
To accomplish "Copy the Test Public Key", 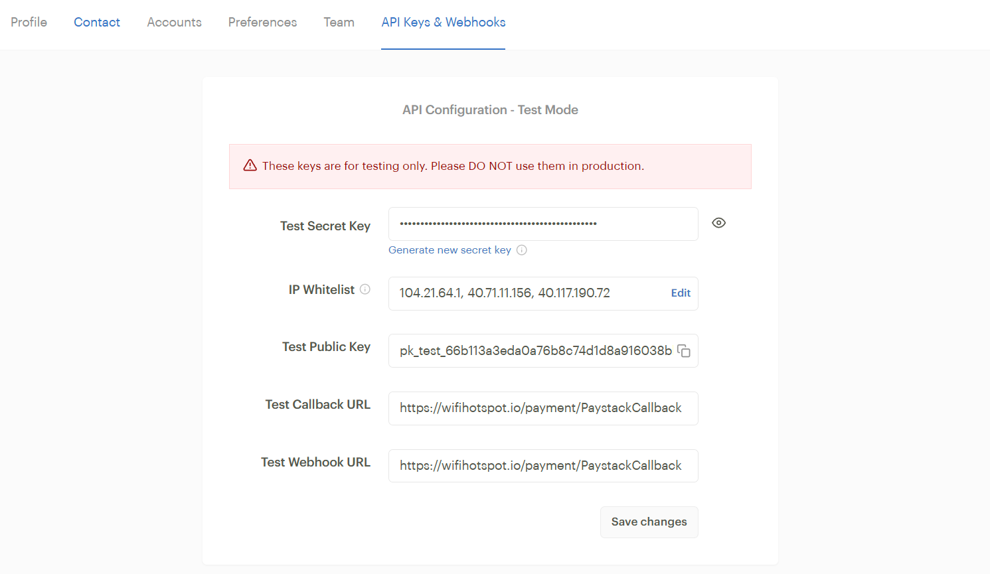I will (x=684, y=351).
